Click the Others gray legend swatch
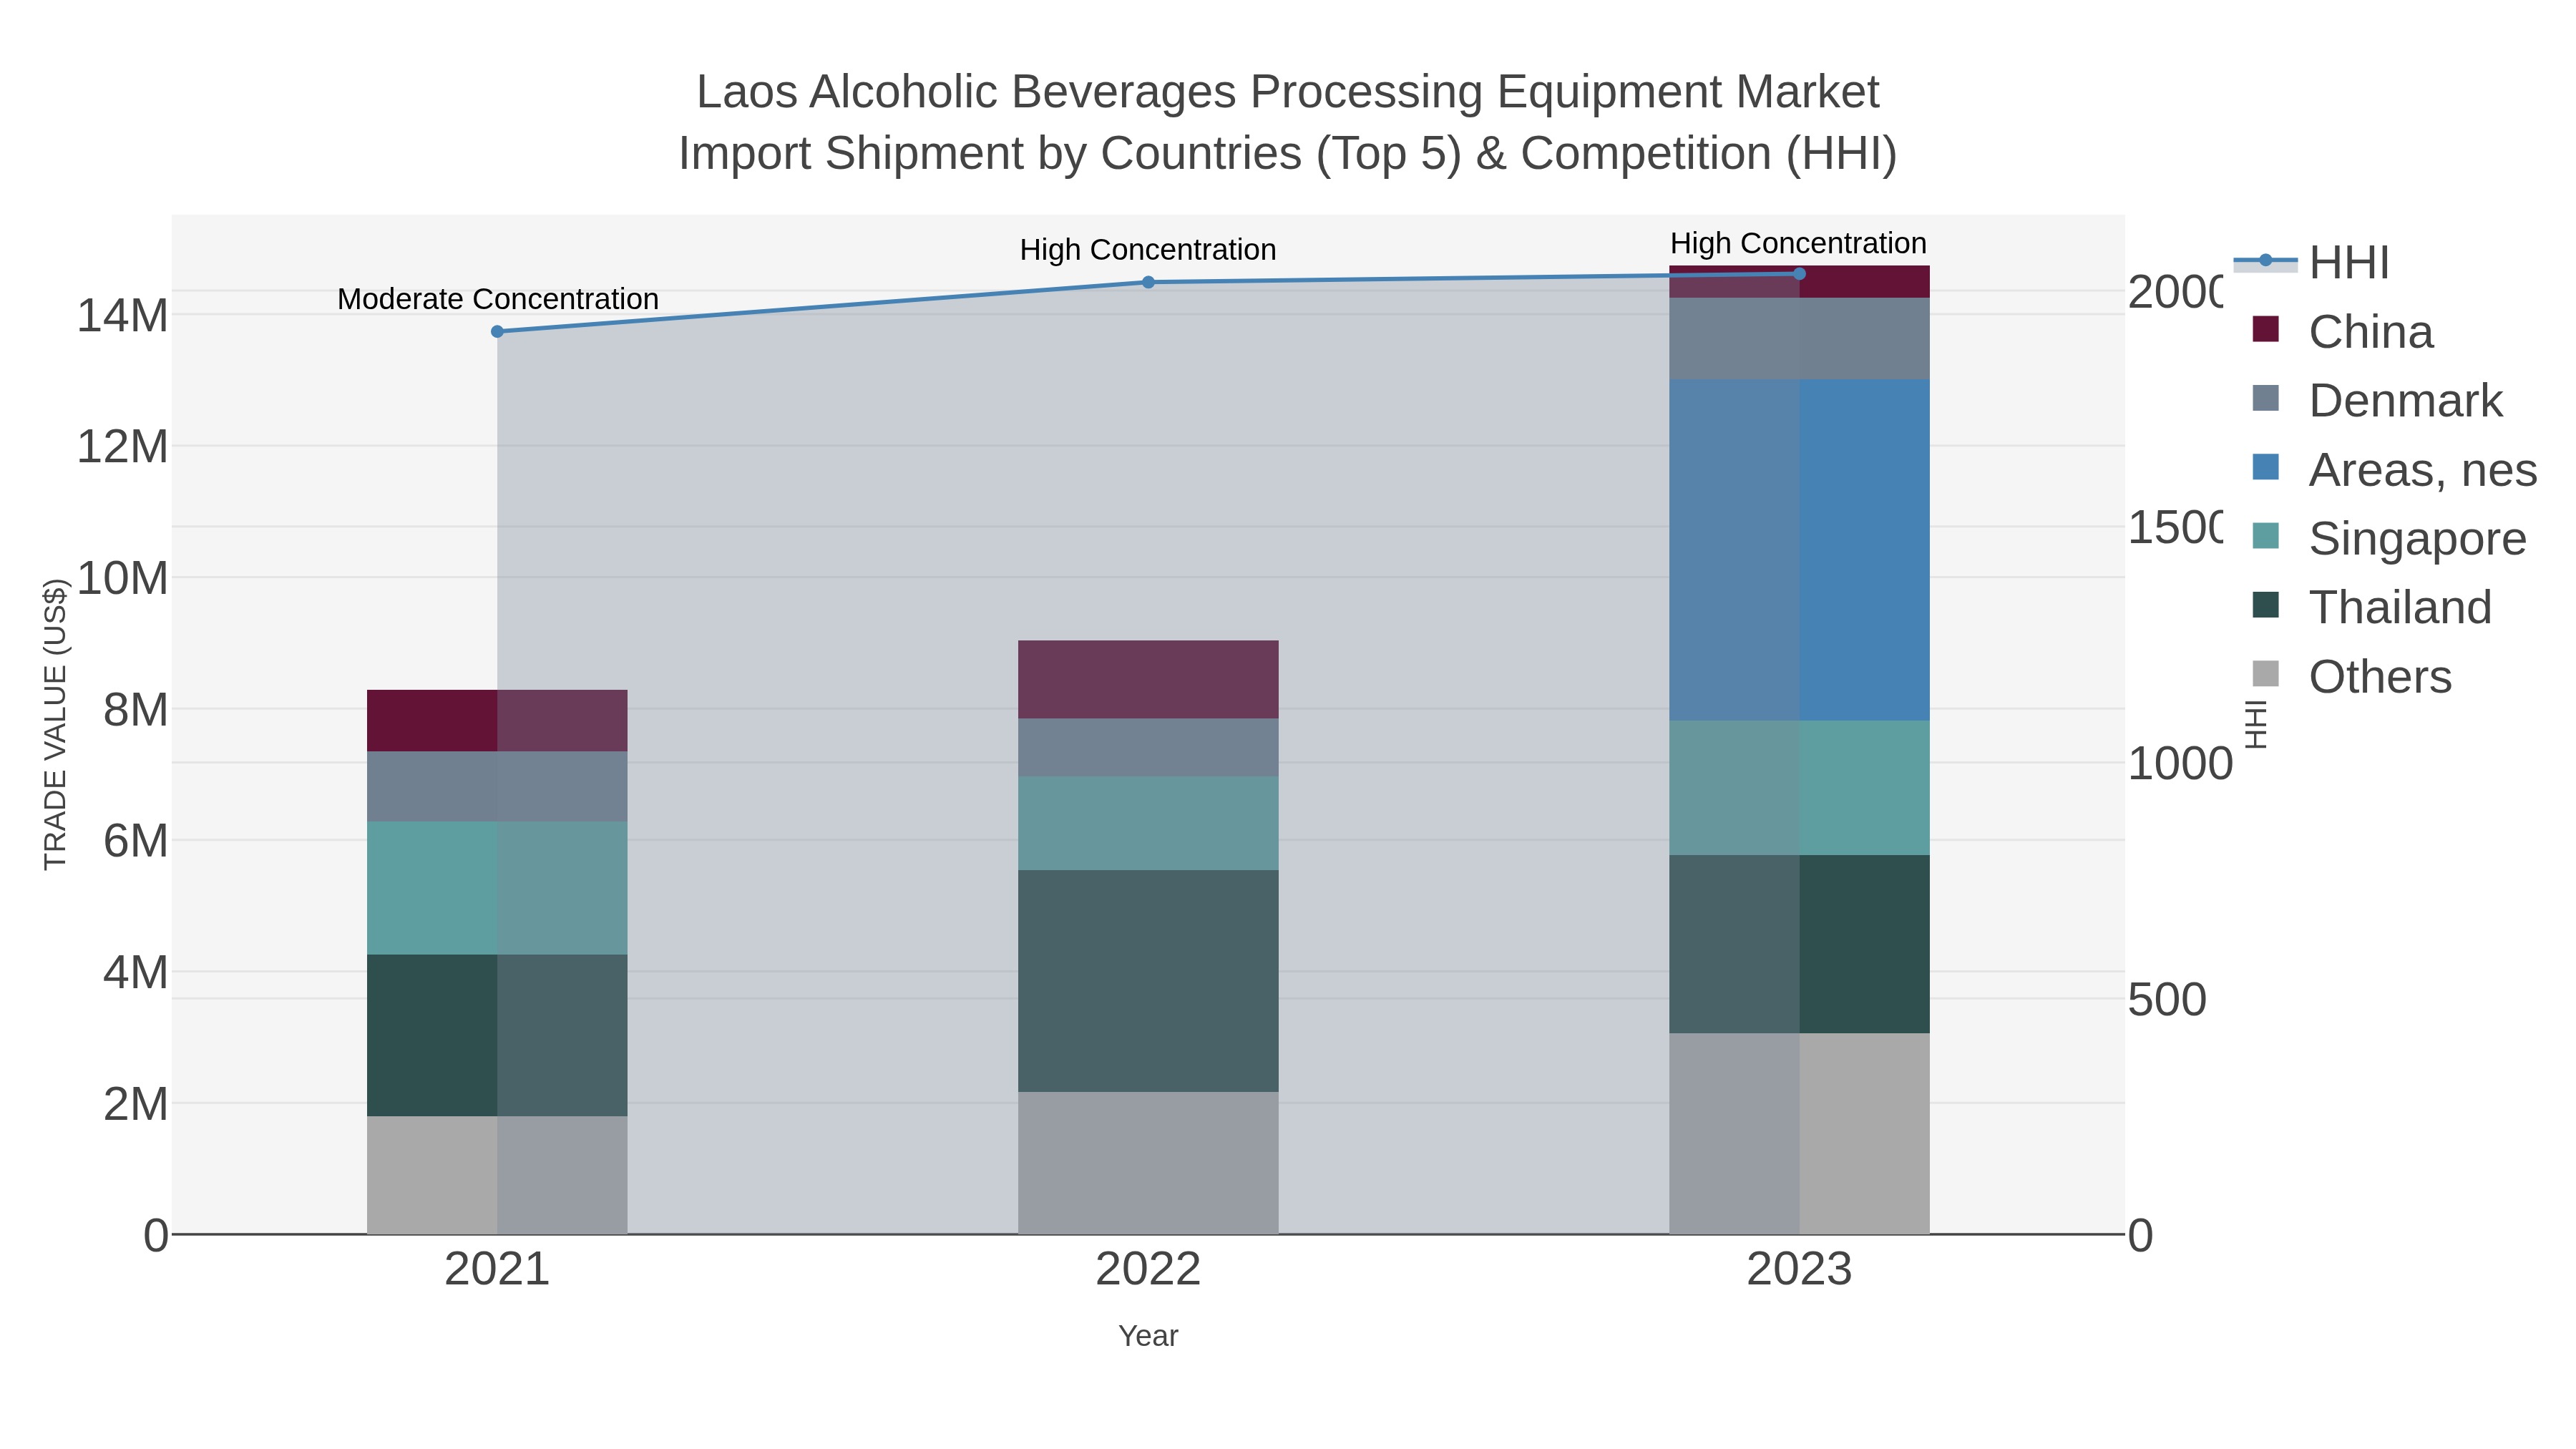Viewport: 2576px width, 1449px height. (2266, 674)
